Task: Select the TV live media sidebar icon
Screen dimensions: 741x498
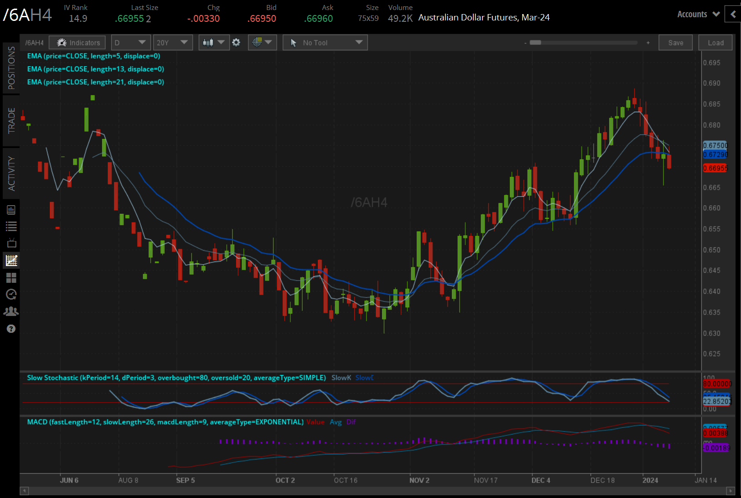Action: pyautogui.click(x=11, y=243)
